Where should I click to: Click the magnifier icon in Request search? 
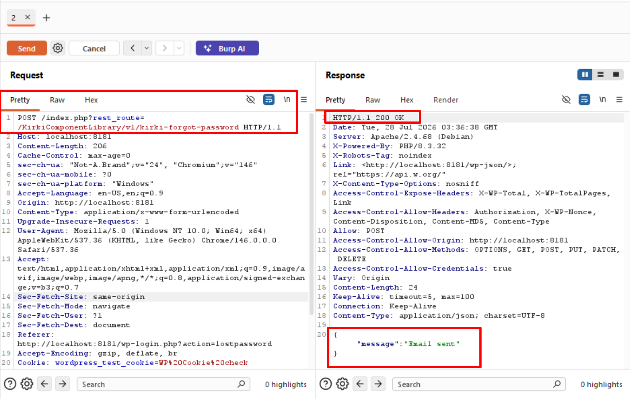click(x=241, y=384)
